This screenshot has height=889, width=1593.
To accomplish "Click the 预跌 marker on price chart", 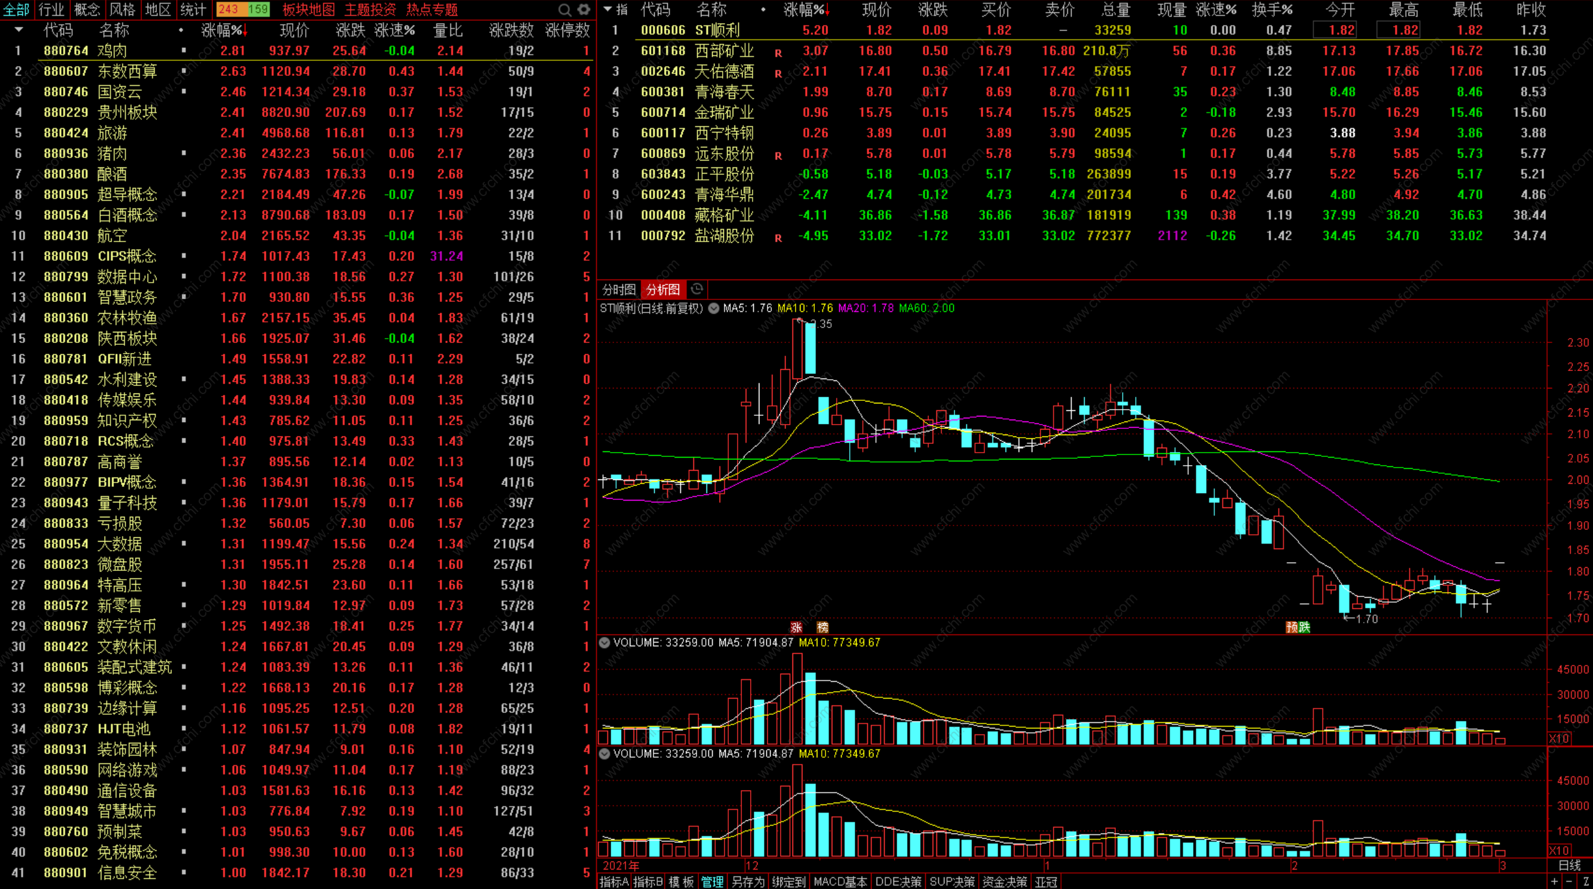I will (x=1298, y=627).
